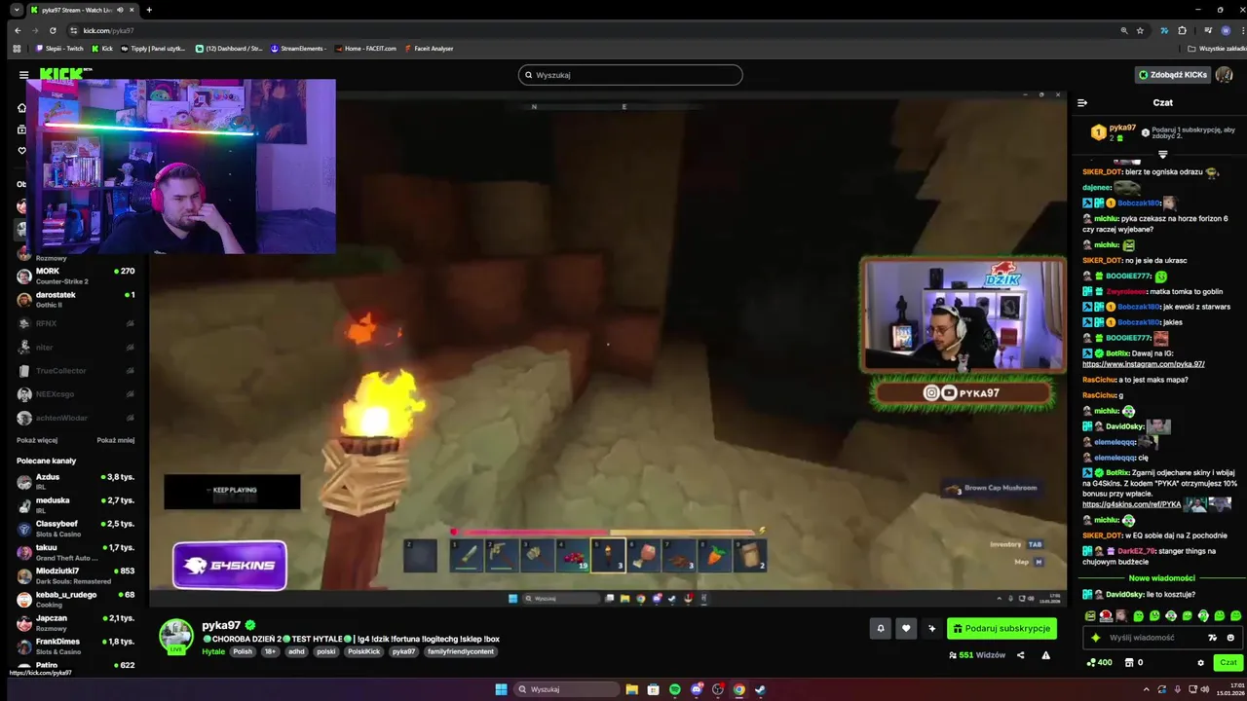Click the Zdobądź KICKs button
The height and width of the screenshot is (701, 1247).
click(x=1172, y=75)
